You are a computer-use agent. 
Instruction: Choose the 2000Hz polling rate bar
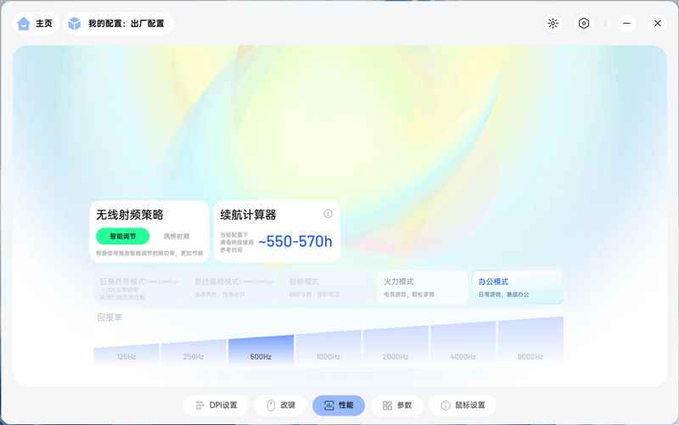click(x=396, y=345)
